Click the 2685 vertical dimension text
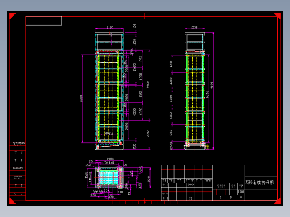 [134, 67]
